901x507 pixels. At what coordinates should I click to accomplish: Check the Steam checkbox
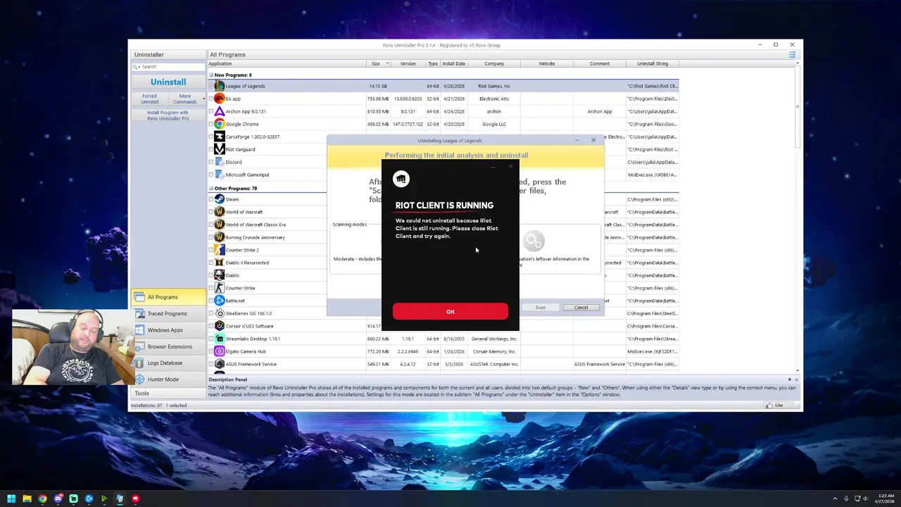coord(210,199)
